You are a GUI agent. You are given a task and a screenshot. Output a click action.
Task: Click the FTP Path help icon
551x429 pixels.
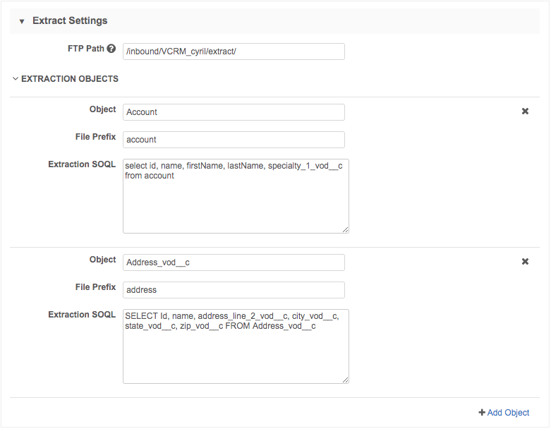pos(111,49)
